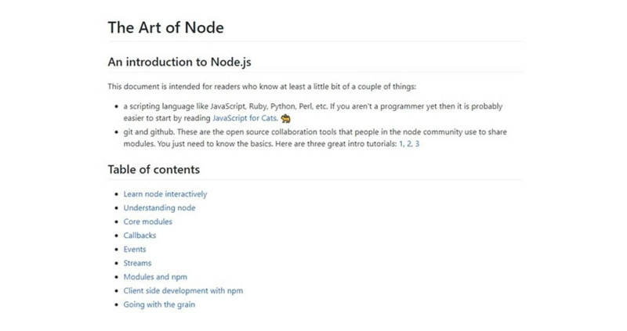Open the JavaScript for Cats link
This screenshot has height=331, width=627.
(x=245, y=118)
